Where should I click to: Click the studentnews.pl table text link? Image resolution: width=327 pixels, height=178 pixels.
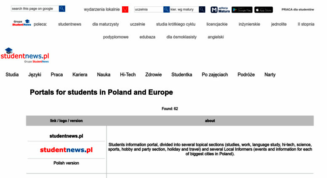66,136
